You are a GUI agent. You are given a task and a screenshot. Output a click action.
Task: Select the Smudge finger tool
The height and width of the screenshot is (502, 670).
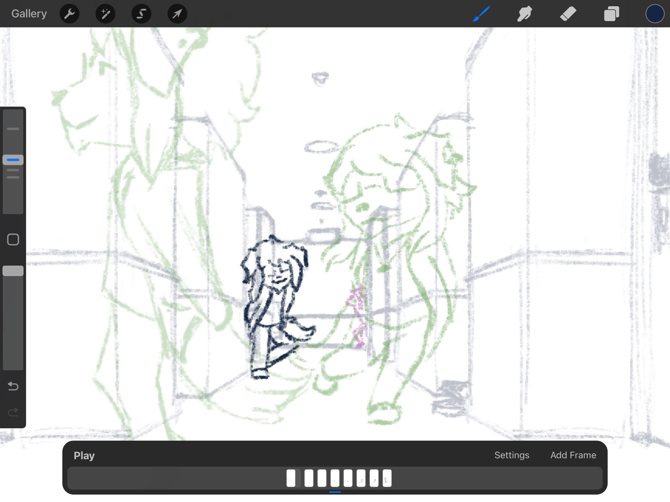click(524, 14)
